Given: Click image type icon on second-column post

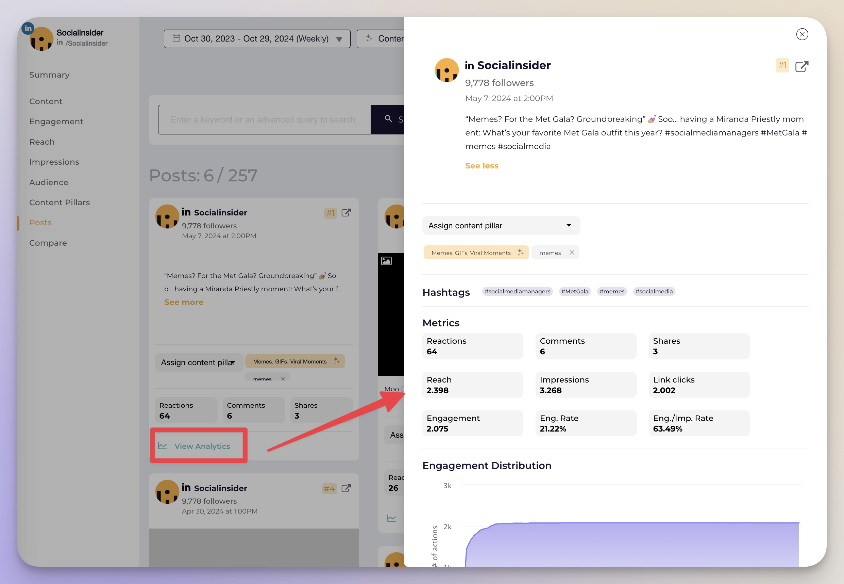Looking at the screenshot, I should tap(386, 261).
